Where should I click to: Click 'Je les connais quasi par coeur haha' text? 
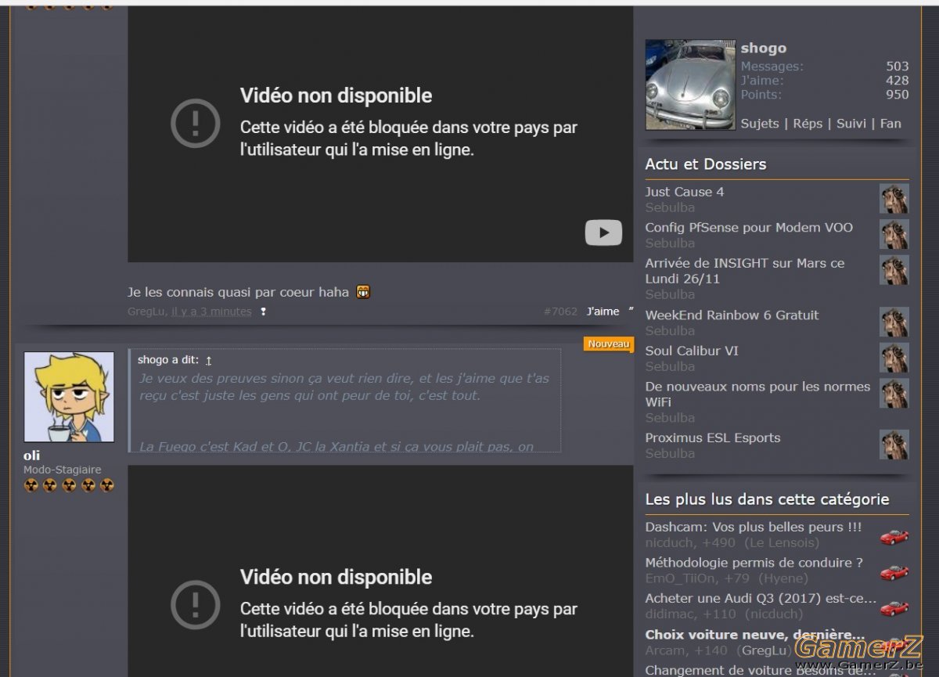[238, 293]
